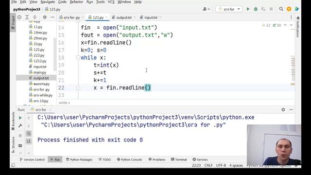Viewport: 311px width, 175px height.
Task: Close the input.txt editor tab
Action: [x=160, y=17]
